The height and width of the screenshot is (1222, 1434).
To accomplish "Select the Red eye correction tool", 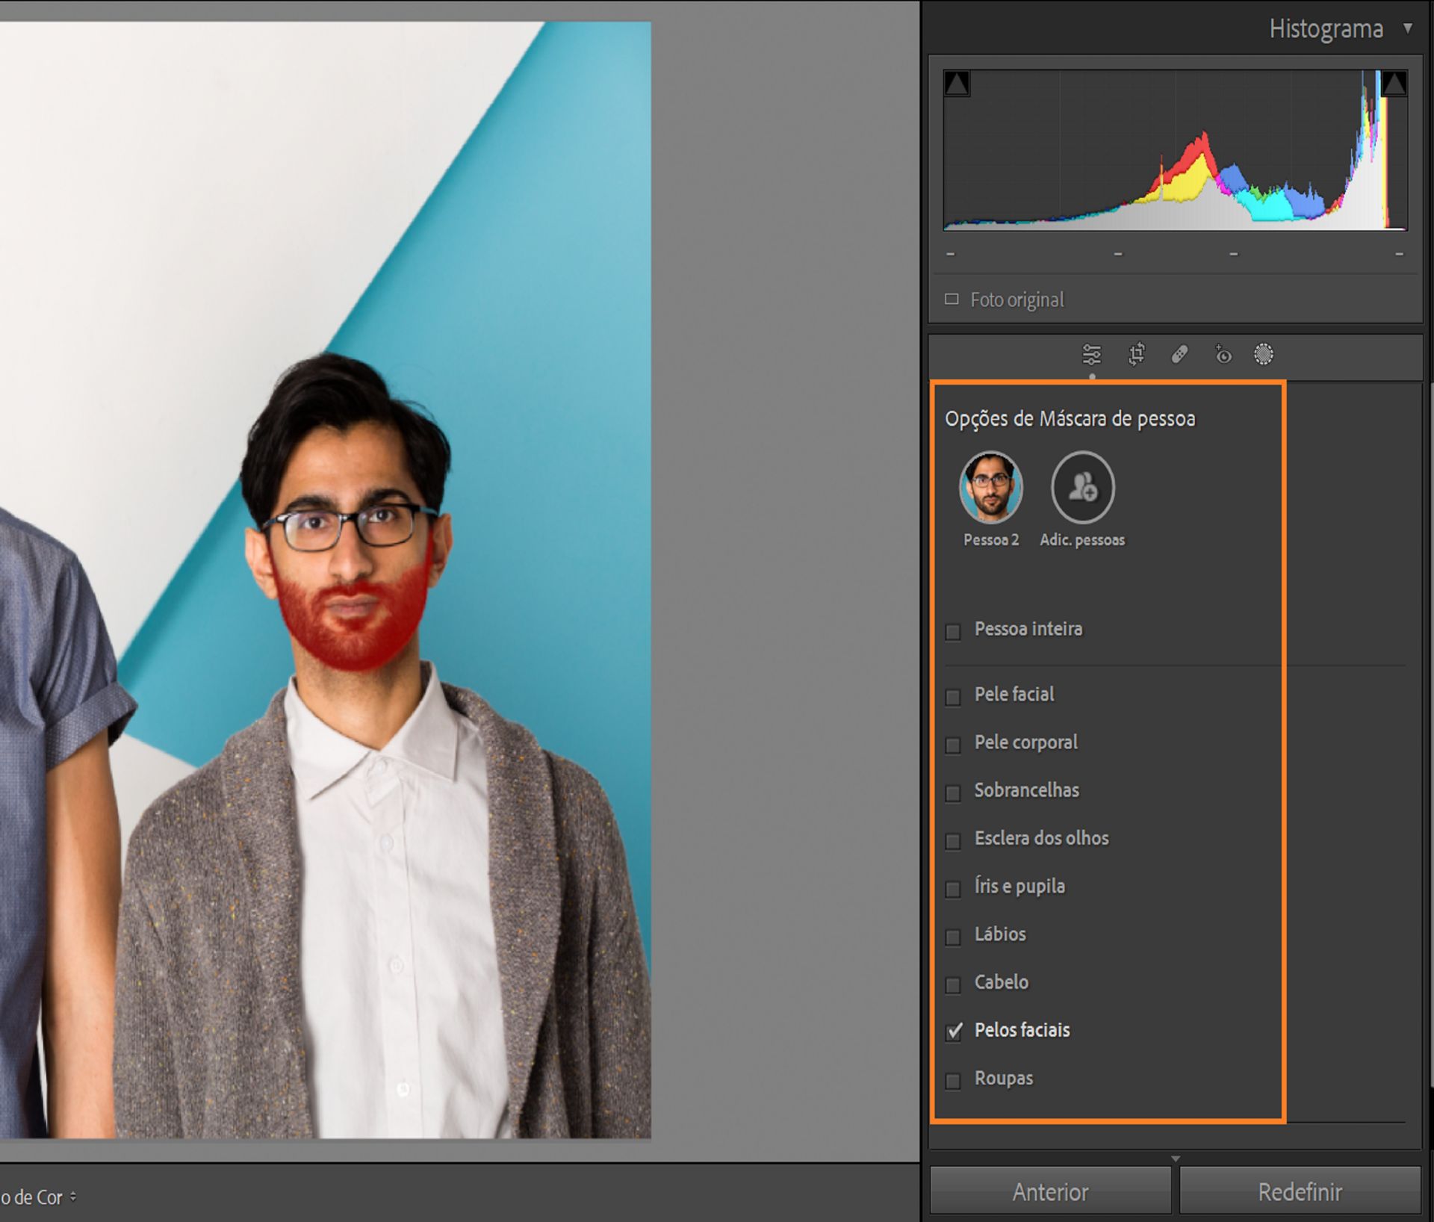I will click(1223, 354).
